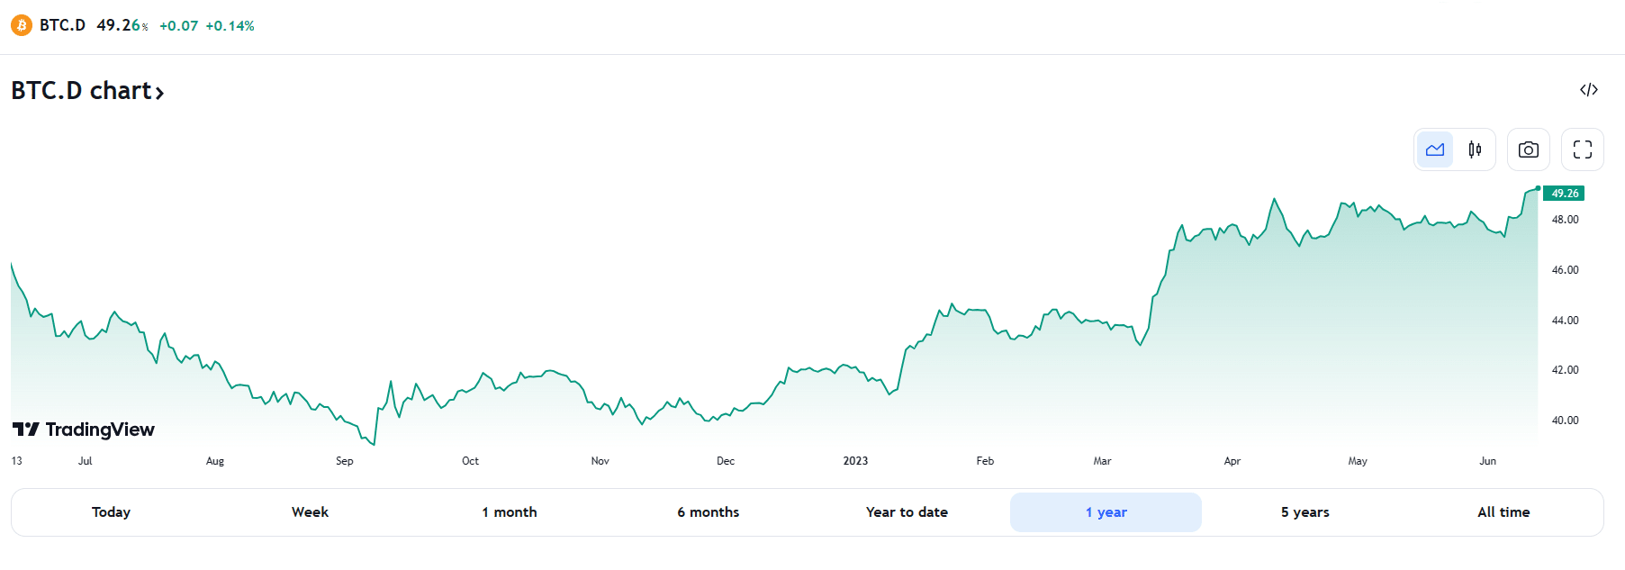Click the 40.00 price axis label
The height and width of the screenshot is (570, 1625).
tap(1565, 421)
